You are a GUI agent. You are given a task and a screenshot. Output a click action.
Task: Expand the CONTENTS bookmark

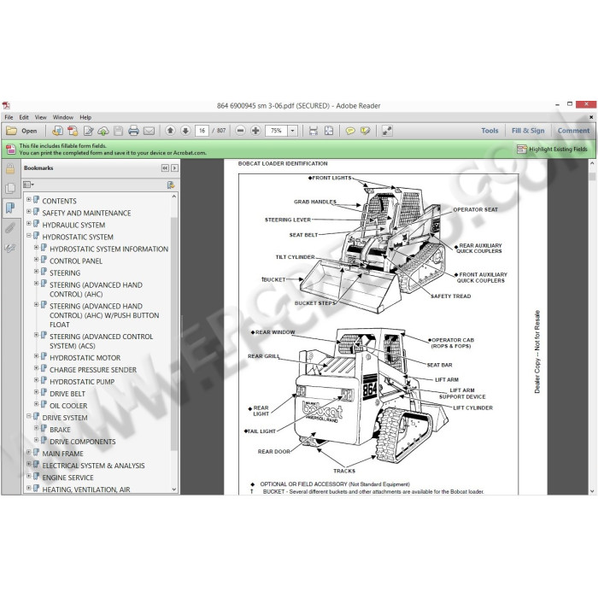28,199
